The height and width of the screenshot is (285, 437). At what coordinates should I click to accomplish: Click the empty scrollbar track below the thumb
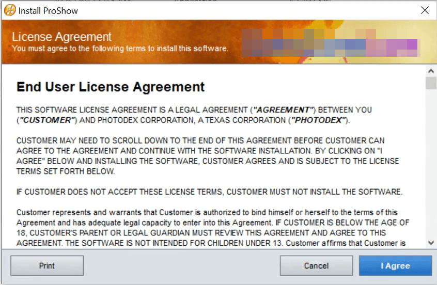click(431, 165)
